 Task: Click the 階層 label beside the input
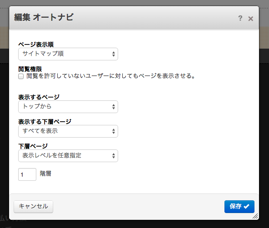pyautogui.click(x=45, y=173)
